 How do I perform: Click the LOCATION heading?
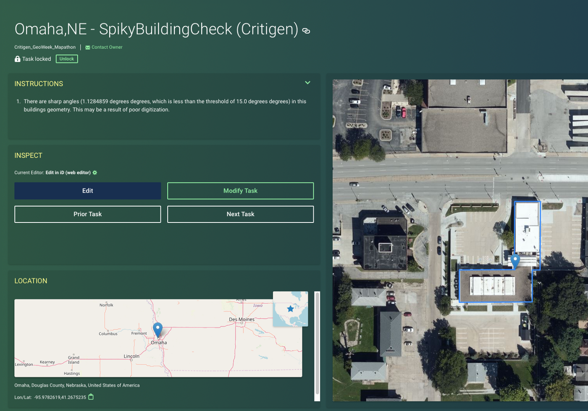click(31, 281)
